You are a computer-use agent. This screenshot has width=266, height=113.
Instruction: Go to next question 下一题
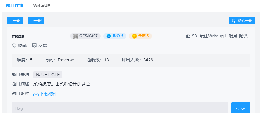pyautogui.click(x=36, y=21)
